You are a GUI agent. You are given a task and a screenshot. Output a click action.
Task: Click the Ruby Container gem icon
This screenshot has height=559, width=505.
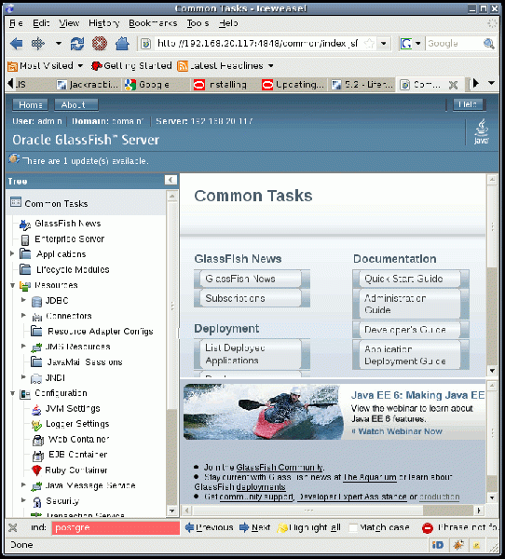point(36,470)
